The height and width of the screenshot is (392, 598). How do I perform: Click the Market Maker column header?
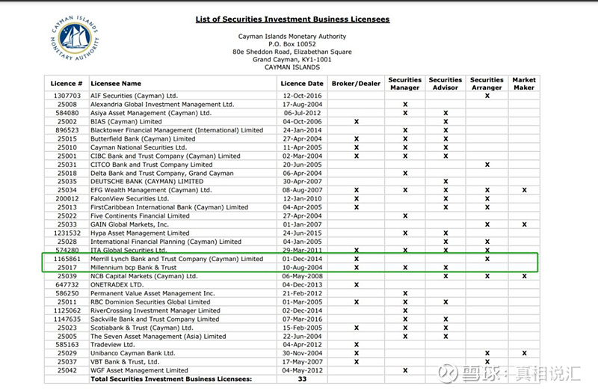coord(524,84)
